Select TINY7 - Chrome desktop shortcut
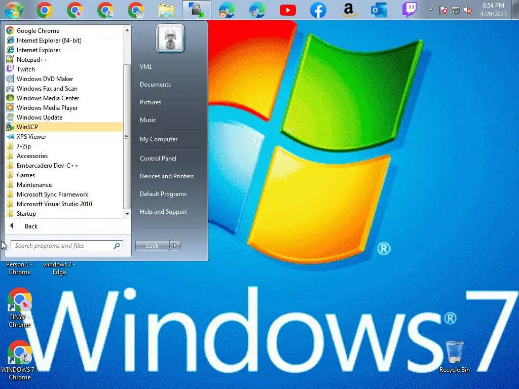 click(x=20, y=307)
